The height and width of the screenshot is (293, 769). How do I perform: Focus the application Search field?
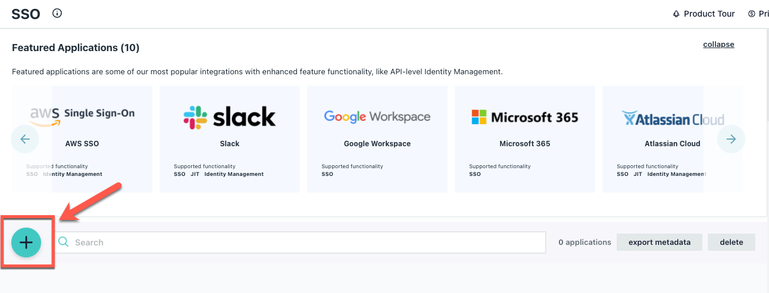pyautogui.click(x=301, y=242)
